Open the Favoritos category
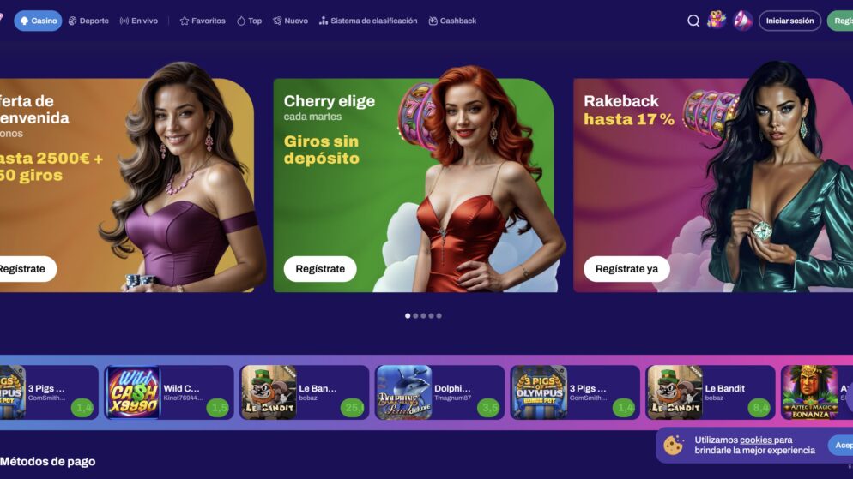853x479 pixels. [203, 21]
